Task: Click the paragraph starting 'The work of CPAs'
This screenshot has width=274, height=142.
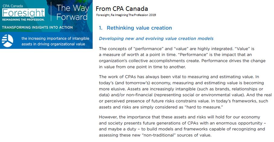Action: [185, 92]
